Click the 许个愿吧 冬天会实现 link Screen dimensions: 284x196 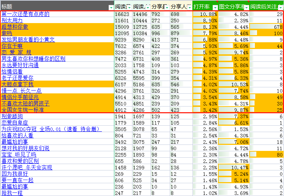click(27, 167)
